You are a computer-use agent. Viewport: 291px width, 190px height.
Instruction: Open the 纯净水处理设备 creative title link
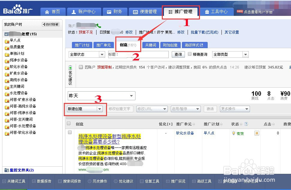[109, 139]
